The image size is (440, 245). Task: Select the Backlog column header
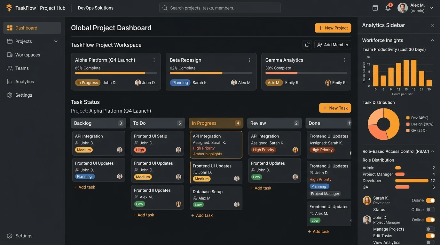click(x=98, y=123)
